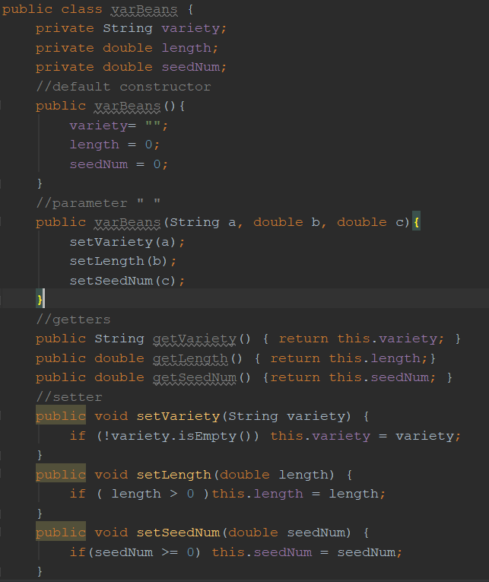The image size is (489, 582).
Task: Click varBeans in the class declaration line
Action: [144, 9]
